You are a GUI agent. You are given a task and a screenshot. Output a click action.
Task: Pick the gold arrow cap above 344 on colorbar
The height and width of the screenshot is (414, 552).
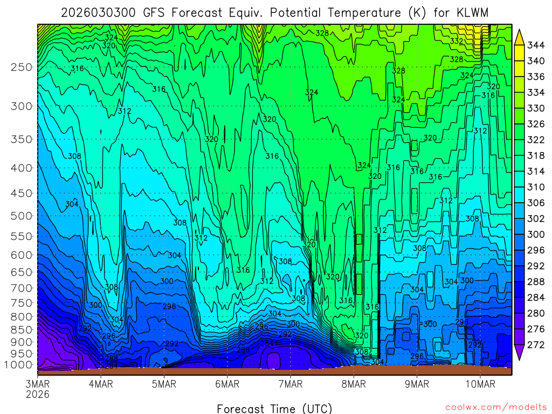(519, 38)
